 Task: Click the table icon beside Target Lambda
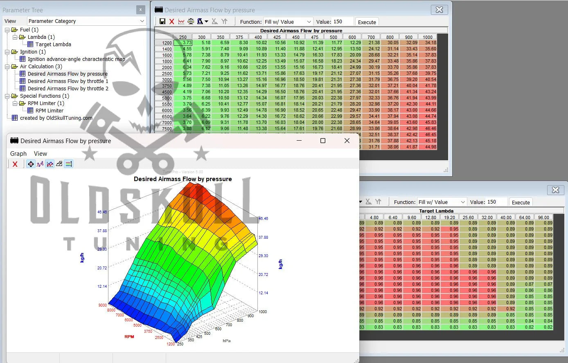30,44
